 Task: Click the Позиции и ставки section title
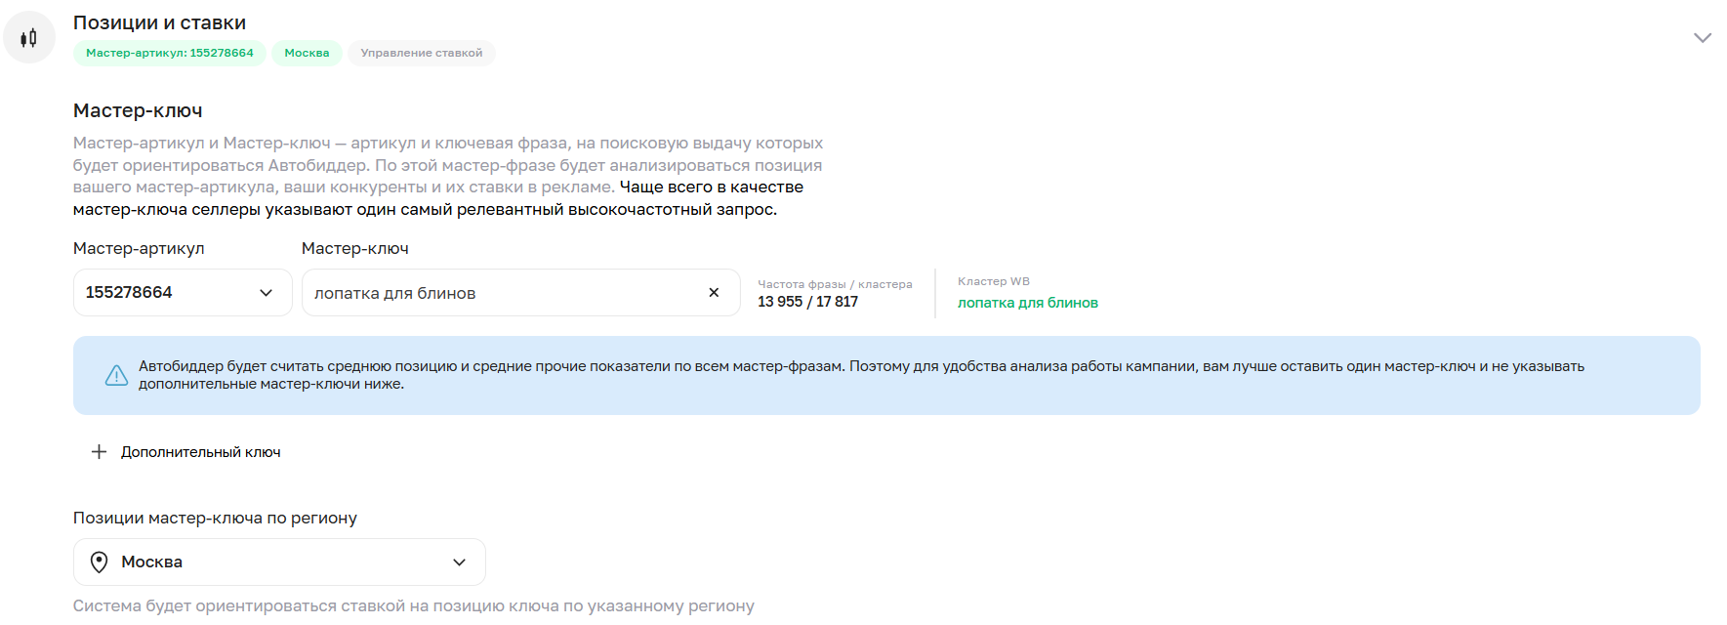click(x=159, y=22)
